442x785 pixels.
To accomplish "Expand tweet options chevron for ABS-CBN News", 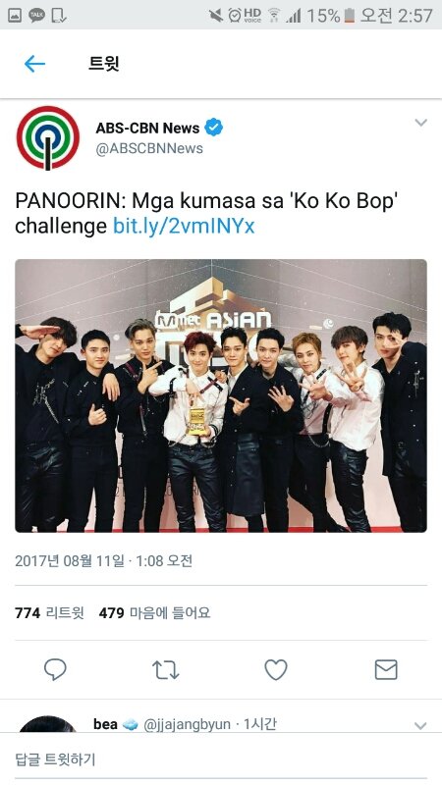I will [421, 123].
